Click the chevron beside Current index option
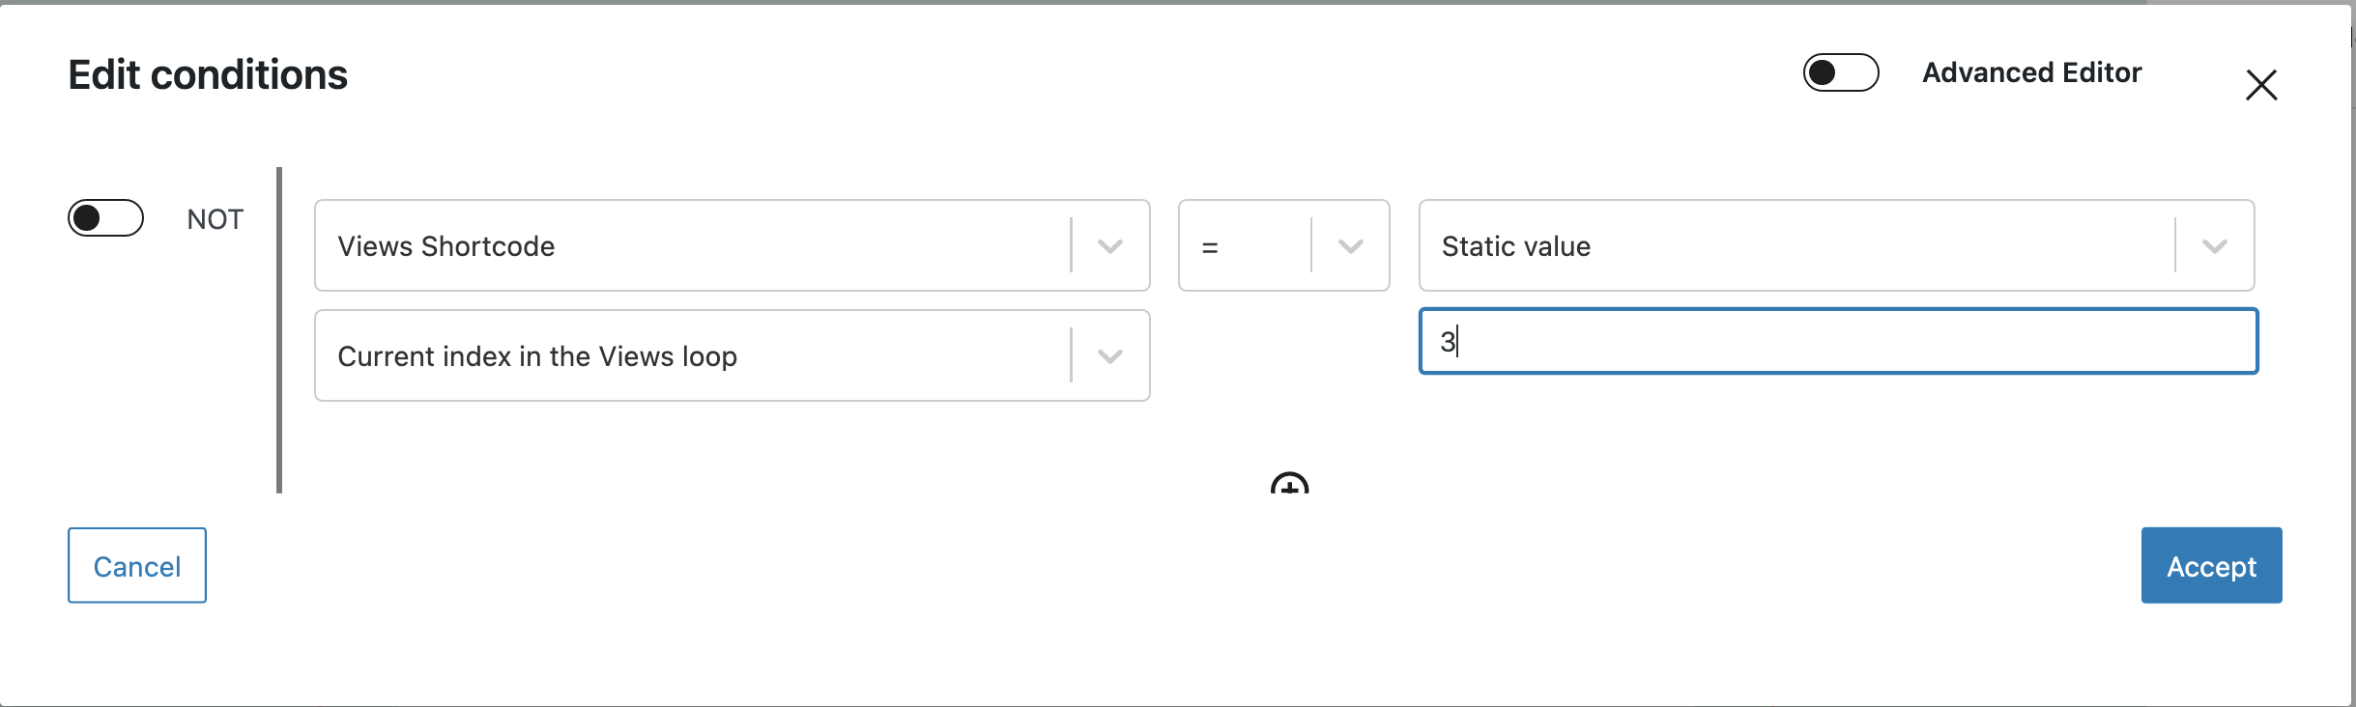This screenshot has height=707, width=2356. tap(1110, 356)
